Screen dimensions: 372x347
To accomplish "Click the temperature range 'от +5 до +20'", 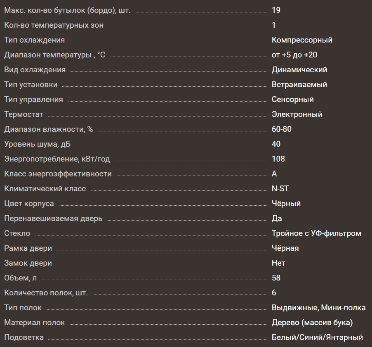I will 294,55.
